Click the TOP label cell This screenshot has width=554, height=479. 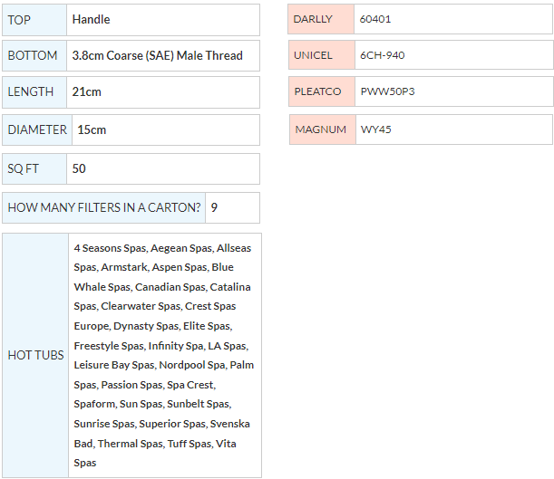[34, 19]
